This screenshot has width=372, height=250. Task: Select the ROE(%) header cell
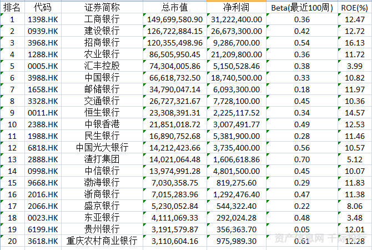[x=355, y=7]
